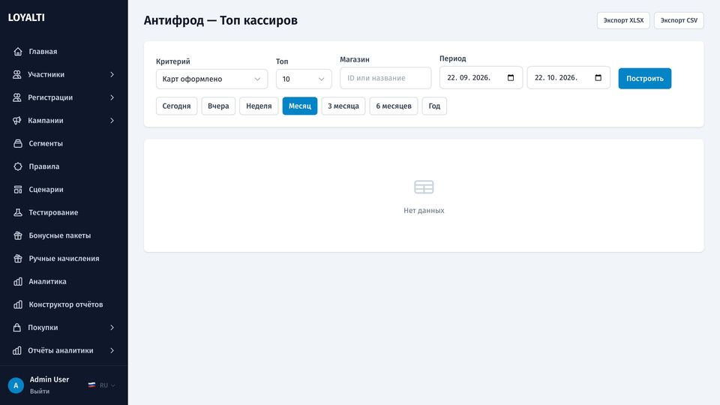Expand the Покупки submenu chevron
Viewport: 720px width, 405px height.
click(112, 328)
